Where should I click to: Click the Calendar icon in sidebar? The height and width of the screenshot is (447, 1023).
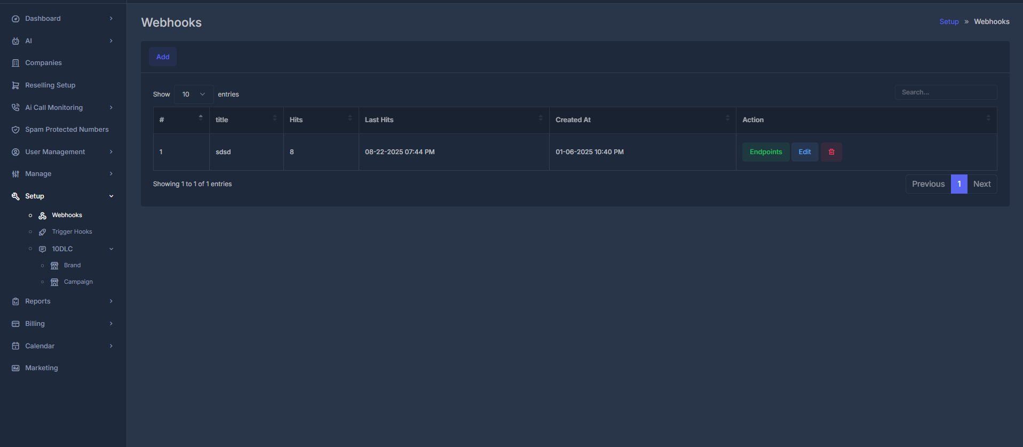click(x=15, y=346)
